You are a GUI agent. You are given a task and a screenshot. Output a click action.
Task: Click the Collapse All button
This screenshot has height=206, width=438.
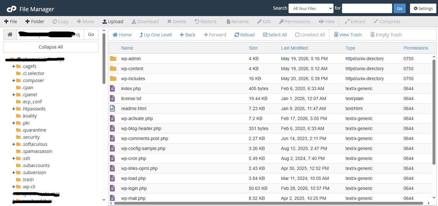51,47
